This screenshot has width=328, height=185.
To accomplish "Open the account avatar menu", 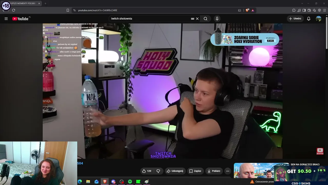I will pos(319,18).
